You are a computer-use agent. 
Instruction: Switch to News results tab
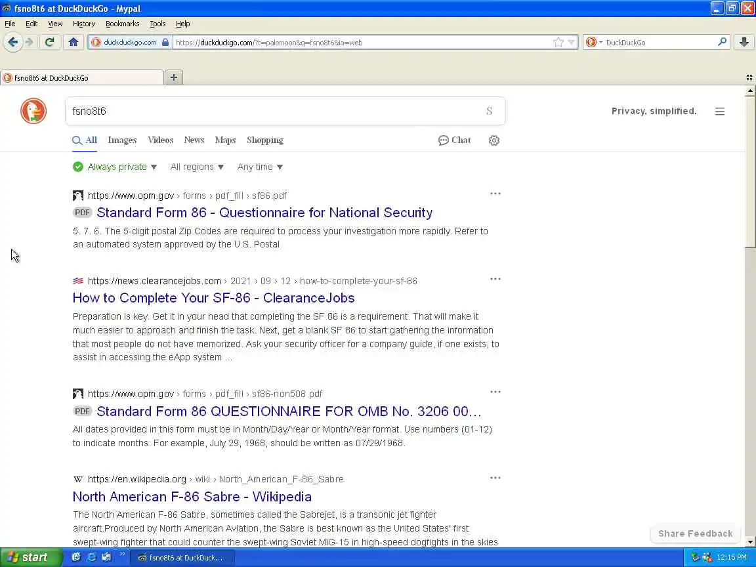point(194,140)
